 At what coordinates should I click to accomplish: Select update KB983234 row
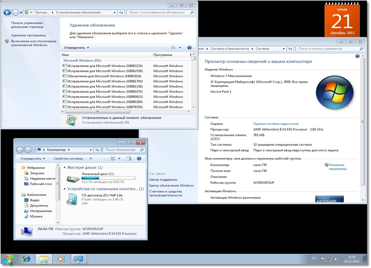[126, 66]
